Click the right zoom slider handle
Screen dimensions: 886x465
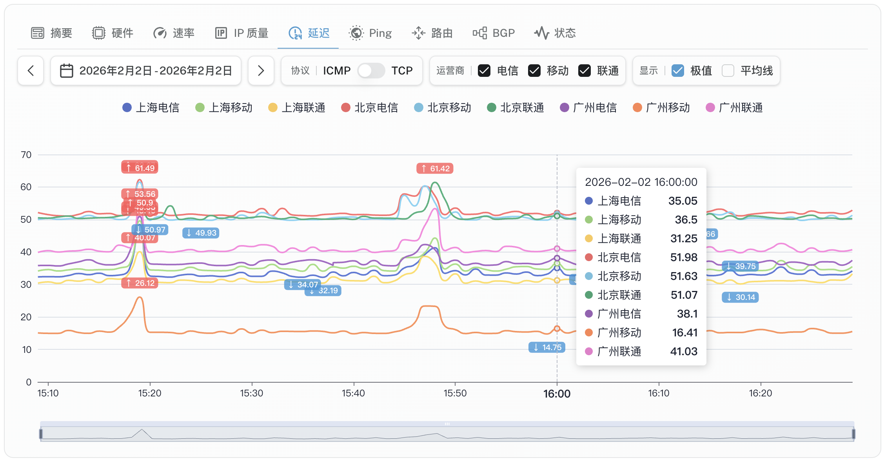coord(853,434)
